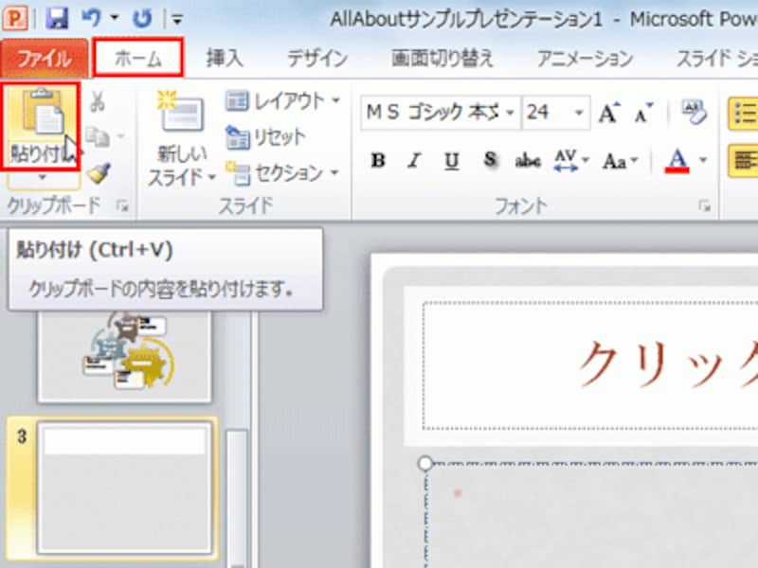The height and width of the screenshot is (568, 758).
Task: Copy selection with the Copy icon
Action: (99, 137)
